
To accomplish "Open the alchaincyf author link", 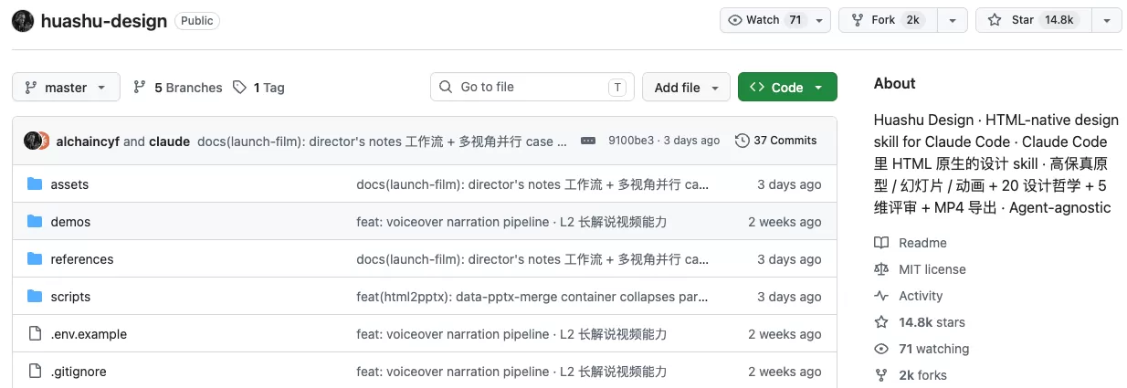I will point(88,142).
